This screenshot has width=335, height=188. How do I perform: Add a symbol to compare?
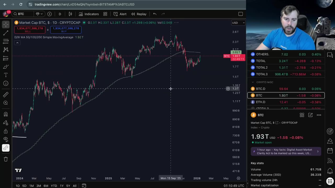tap(49, 14)
